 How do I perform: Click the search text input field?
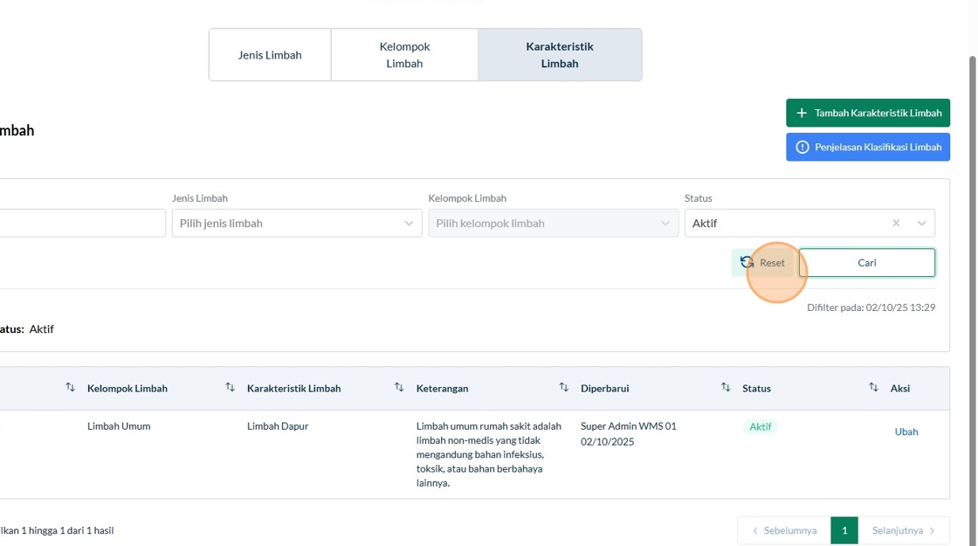tap(83, 224)
